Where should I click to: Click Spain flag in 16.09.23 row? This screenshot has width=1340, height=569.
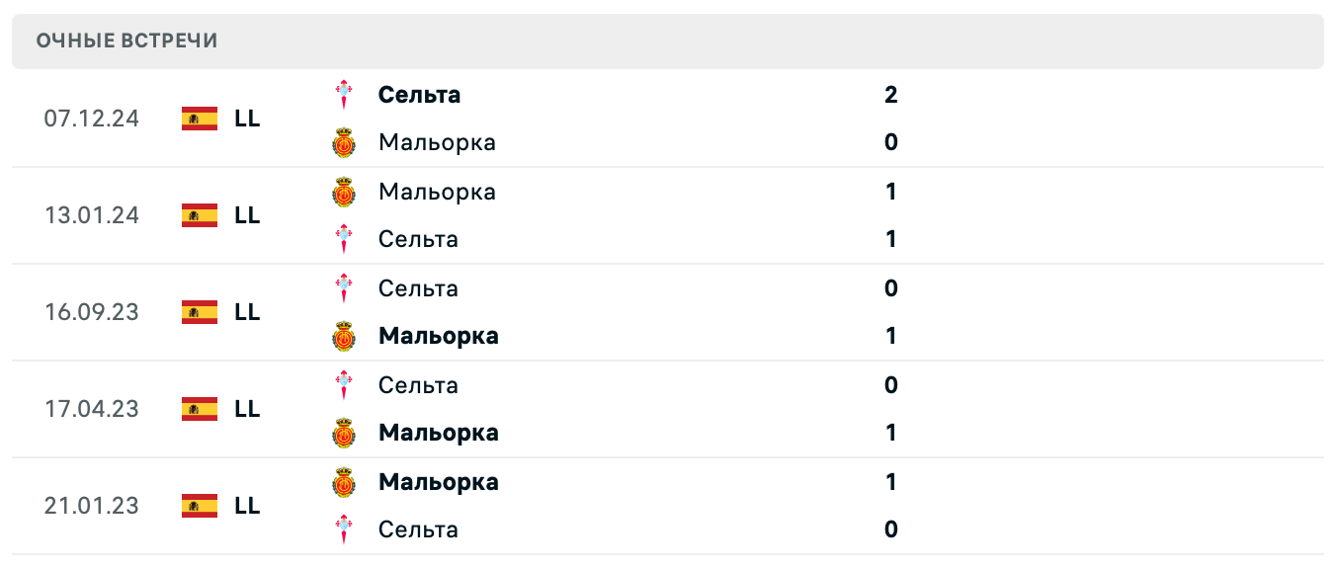[200, 312]
